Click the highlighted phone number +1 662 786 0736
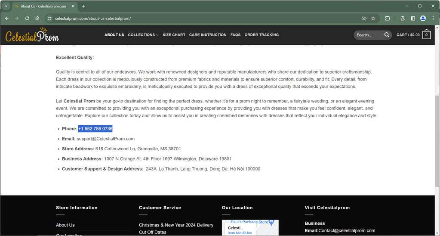 pyautogui.click(x=95, y=129)
